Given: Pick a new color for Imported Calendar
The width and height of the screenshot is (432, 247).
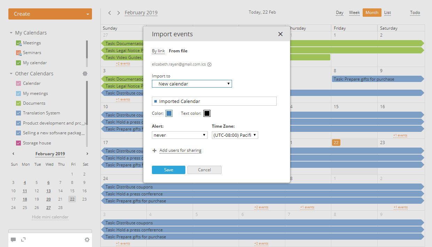Looking at the screenshot, I should click(x=169, y=113).
